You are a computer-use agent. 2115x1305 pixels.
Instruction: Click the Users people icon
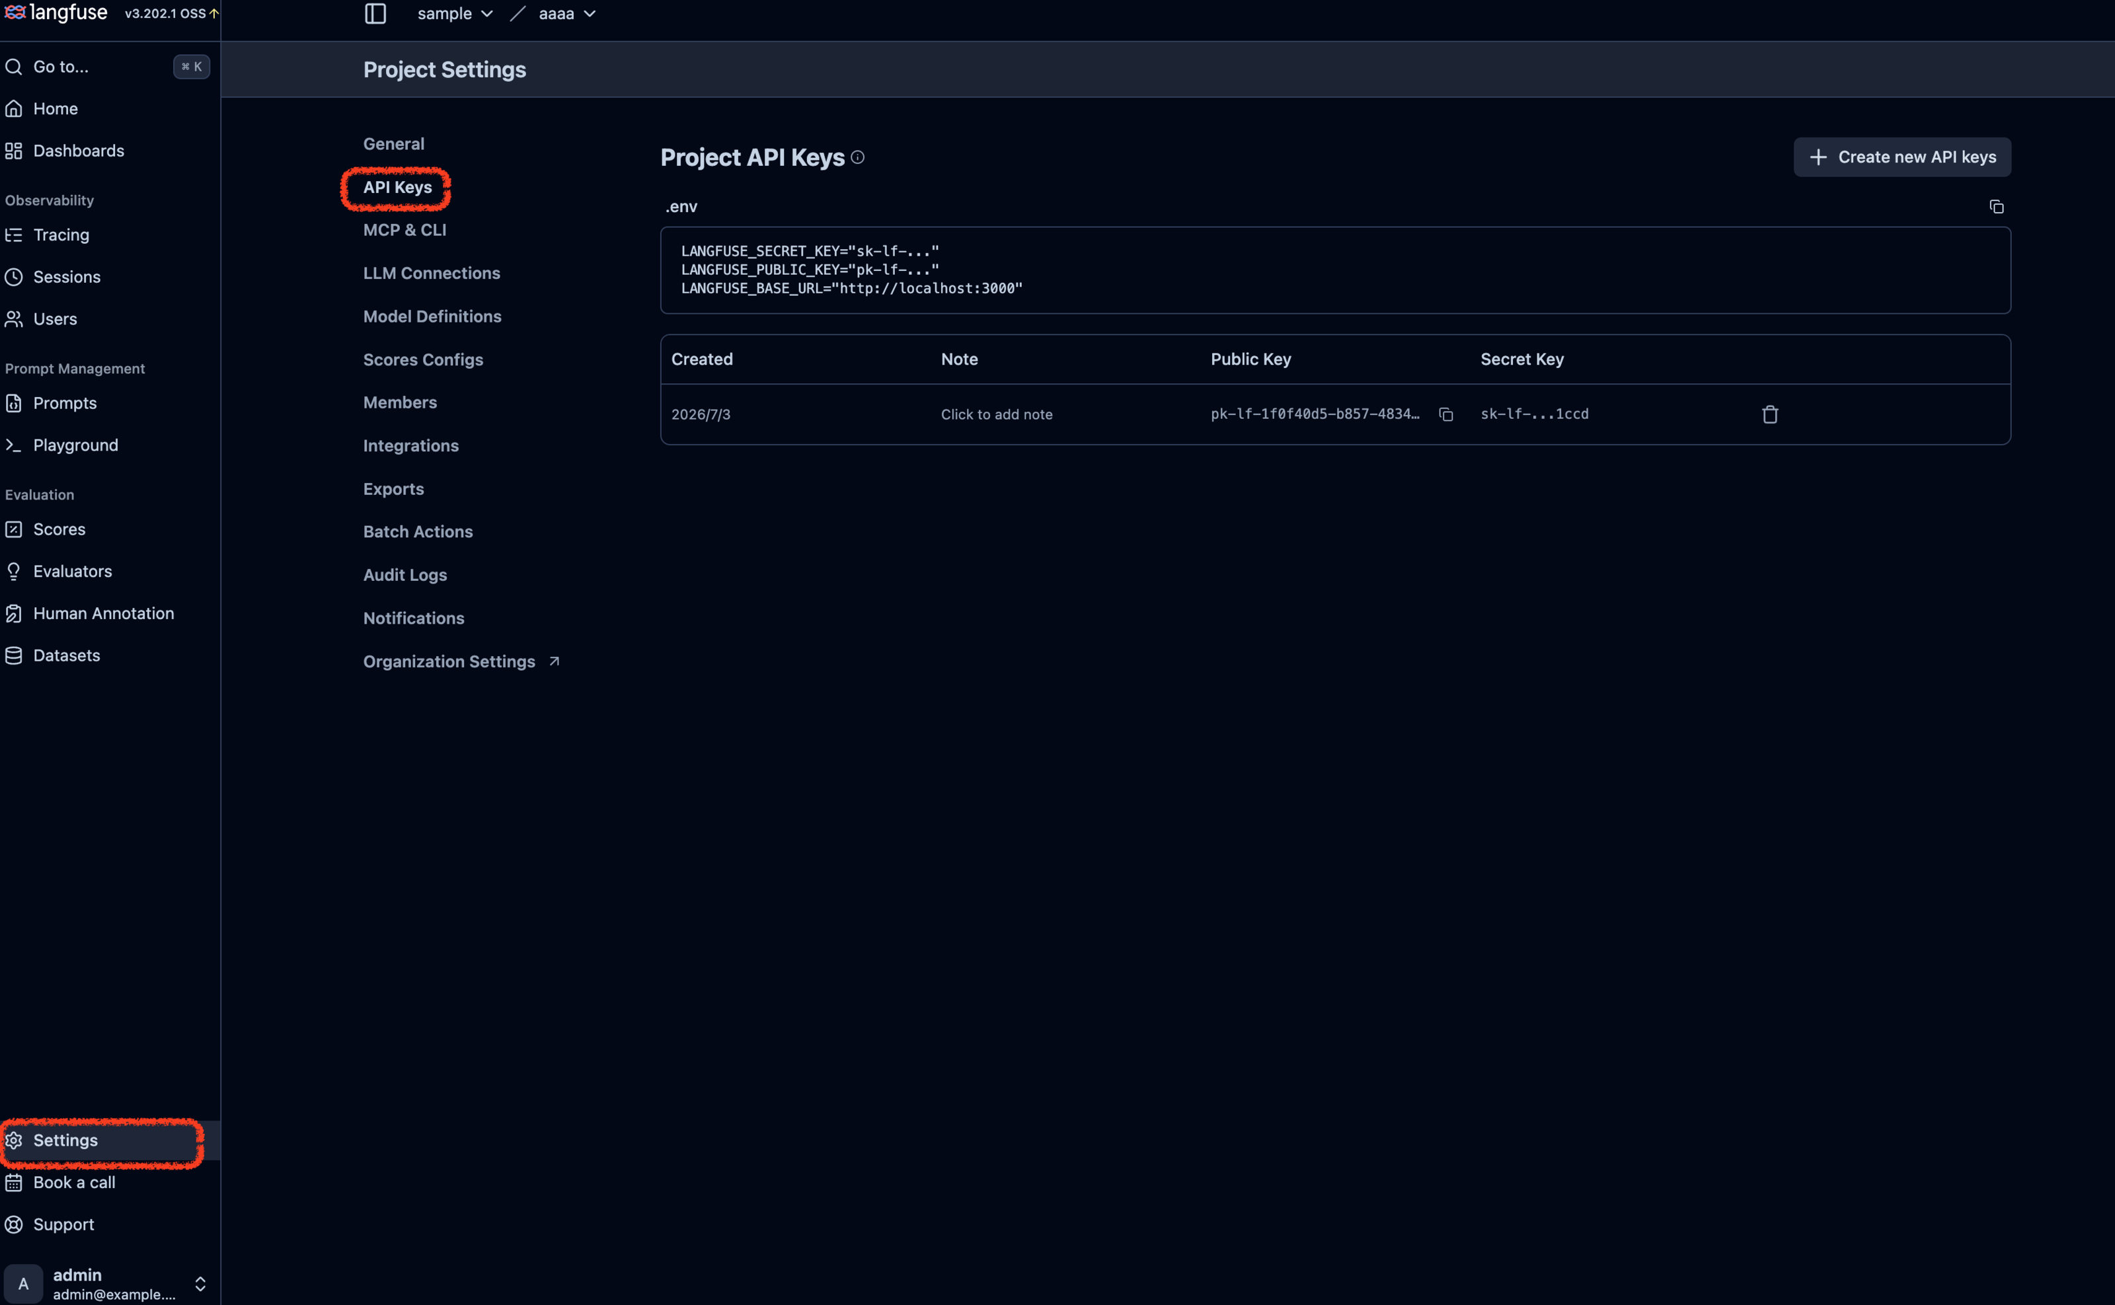pyautogui.click(x=14, y=319)
